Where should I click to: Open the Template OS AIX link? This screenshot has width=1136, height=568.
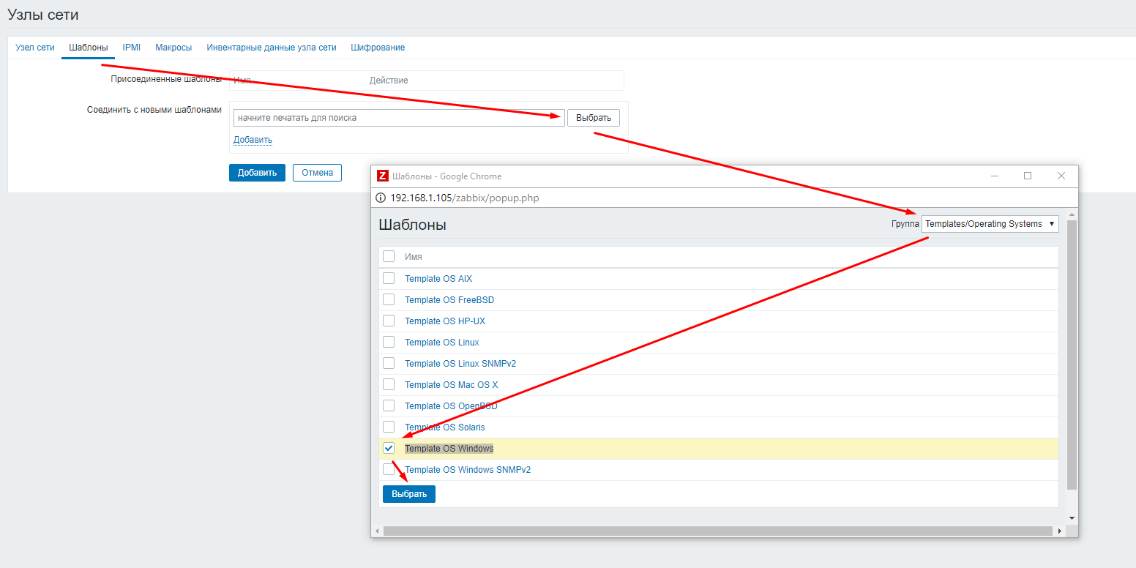click(x=438, y=279)
